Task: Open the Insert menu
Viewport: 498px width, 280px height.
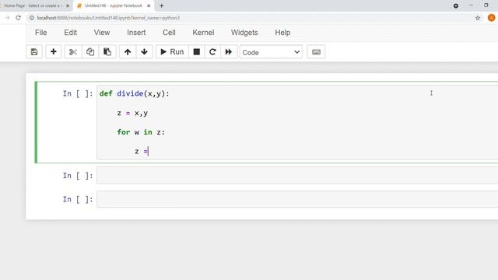Action: (136, 33)
